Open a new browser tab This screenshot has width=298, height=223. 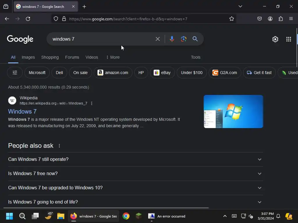coord(84,7)
